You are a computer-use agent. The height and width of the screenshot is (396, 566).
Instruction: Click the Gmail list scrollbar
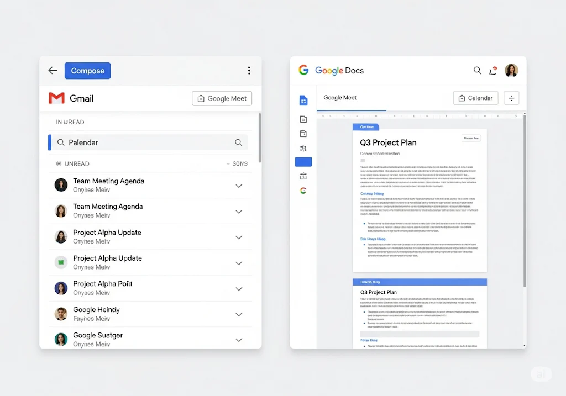click(260, 138)
